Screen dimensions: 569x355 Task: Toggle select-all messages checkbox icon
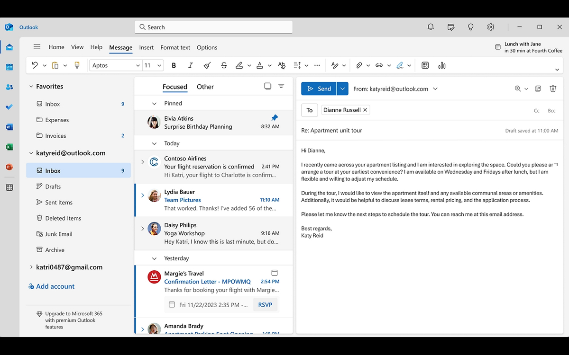268,86
